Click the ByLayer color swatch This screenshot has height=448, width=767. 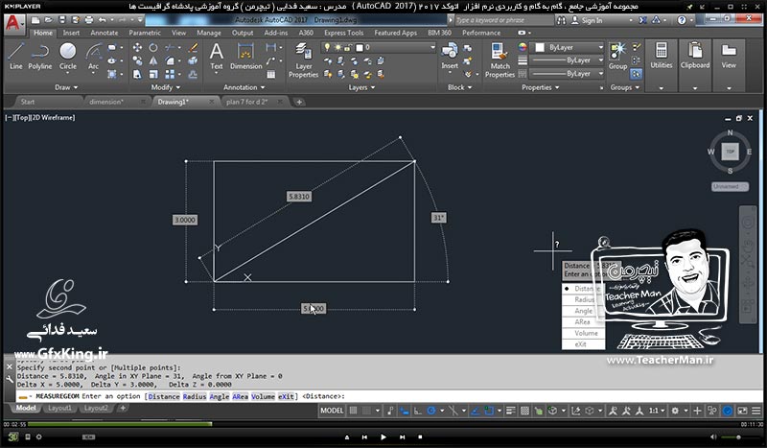540,48
